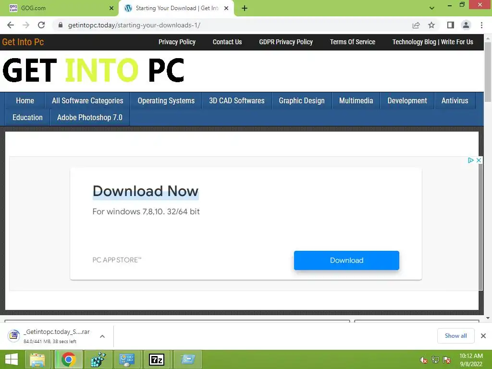Open Antivirus menu item
Image resolution: width=492 pixels, height=369 pixels.
455,101
